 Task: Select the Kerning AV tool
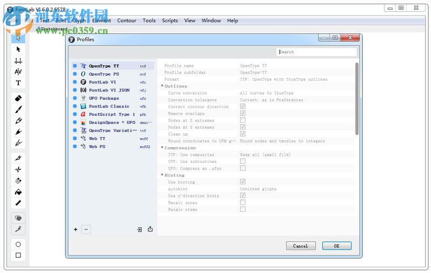tap(18, 72)
